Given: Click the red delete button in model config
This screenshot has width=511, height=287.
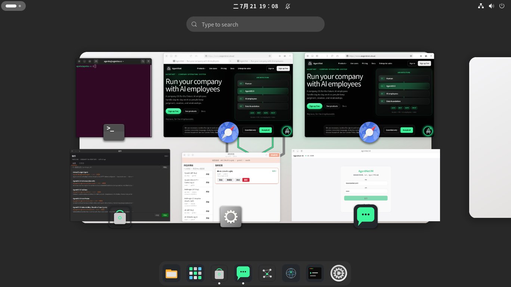Looking at the screenshot, I should tap(246, 180).
